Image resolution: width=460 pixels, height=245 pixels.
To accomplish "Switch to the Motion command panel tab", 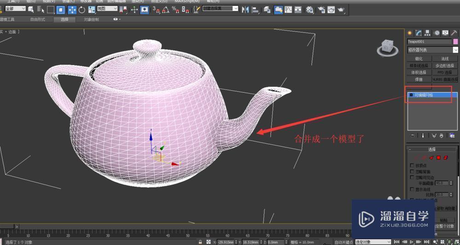I will pos(437,33).
